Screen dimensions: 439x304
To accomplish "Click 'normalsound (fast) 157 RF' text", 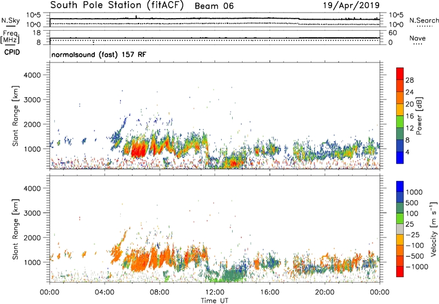I will click(x=99, y=54).
